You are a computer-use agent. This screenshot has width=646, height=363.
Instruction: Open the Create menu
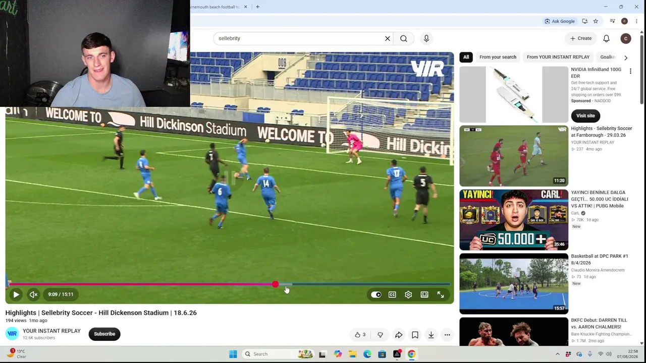581,38
